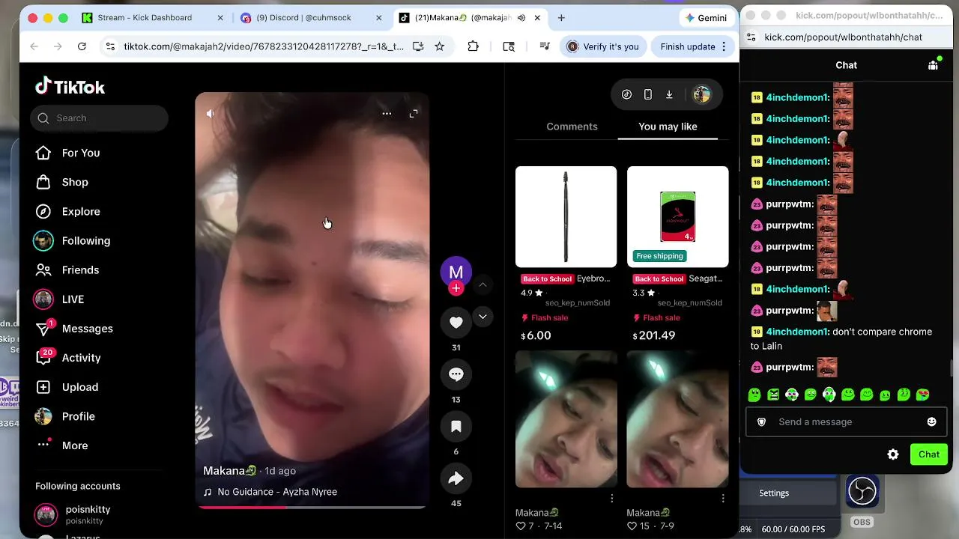The height and width of the screenshot is (539, 959).
Task: Mute the TikTok browser tab audio
Action: click(521, 17)
